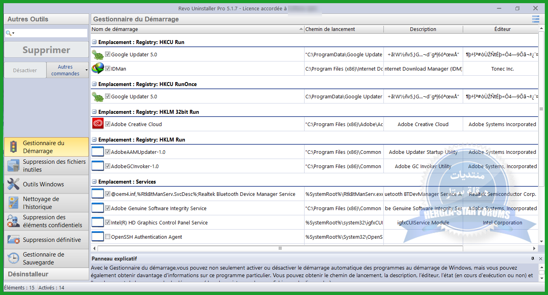The image size is (548, 295).
Task: Click the Désactiver button
Action: (x=25, y=70)
